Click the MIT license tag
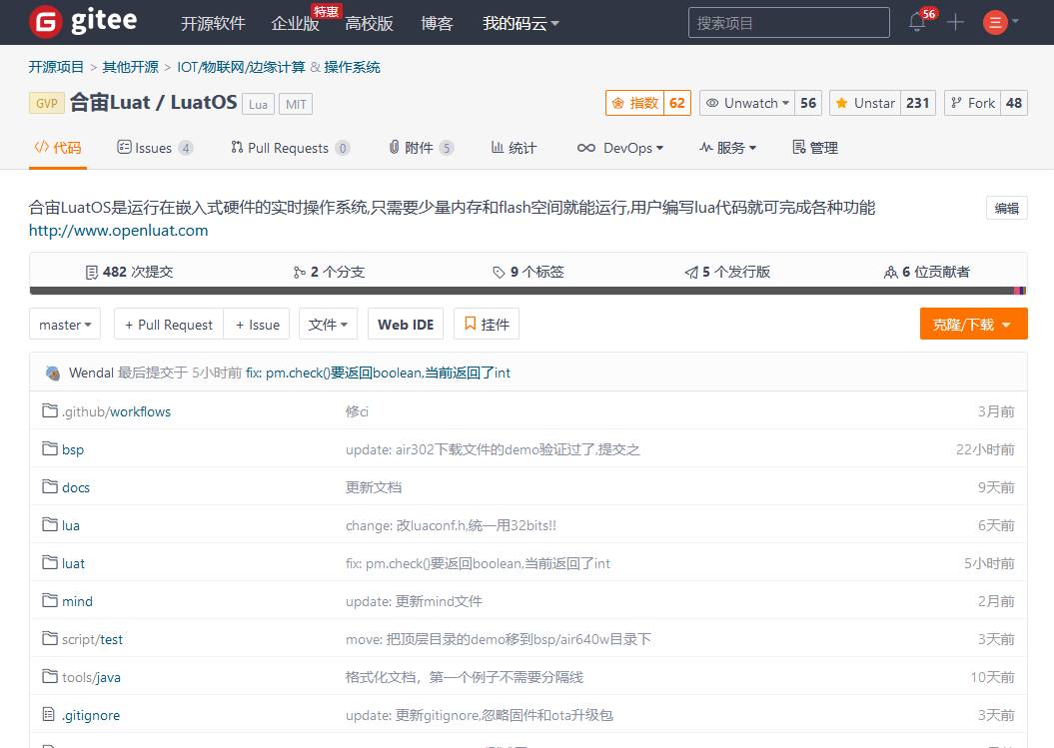 pos(296,104)
